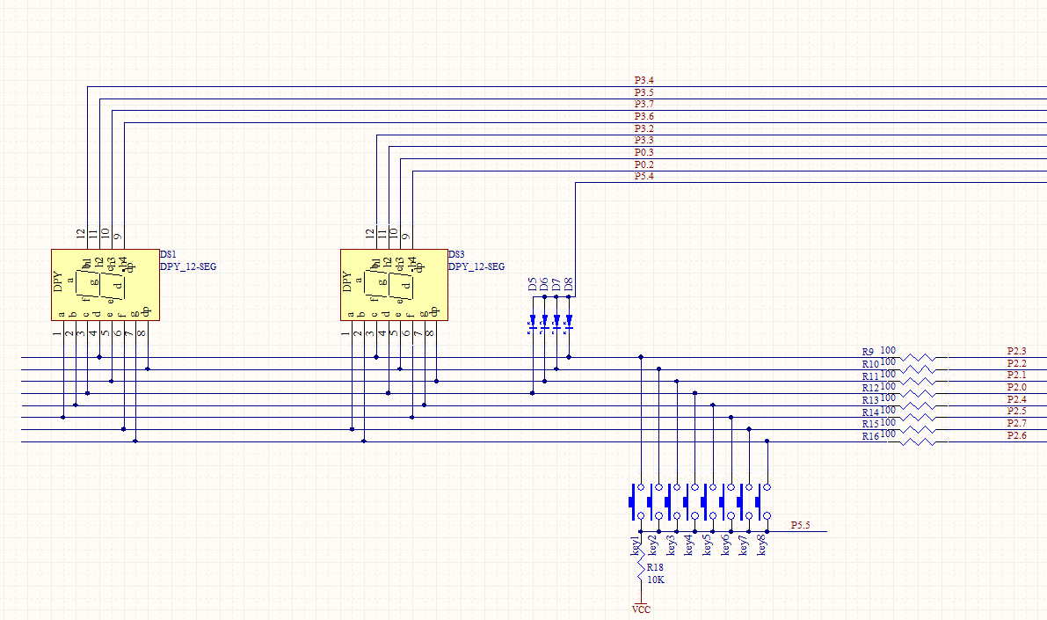This screenshot has height=620, width=1047.
Task: Click the R9 designator text
Action: tap(868, 352)
